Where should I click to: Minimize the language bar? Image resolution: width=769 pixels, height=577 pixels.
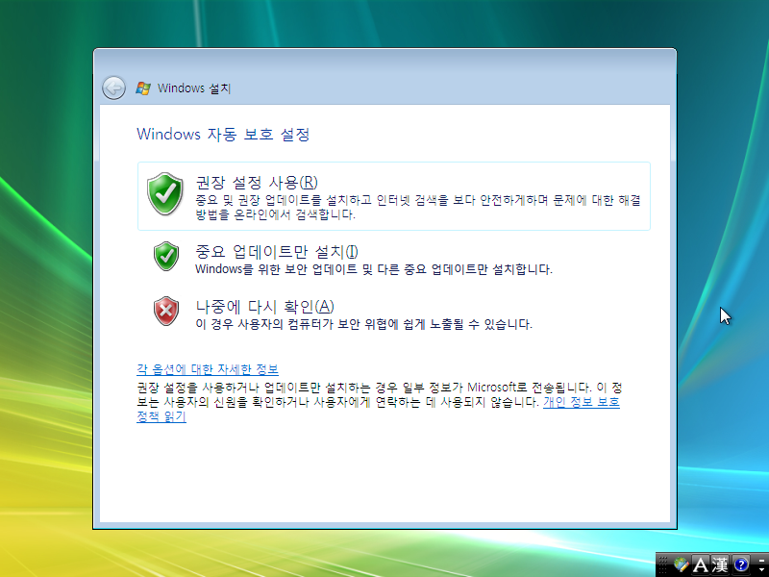[761, 561]
